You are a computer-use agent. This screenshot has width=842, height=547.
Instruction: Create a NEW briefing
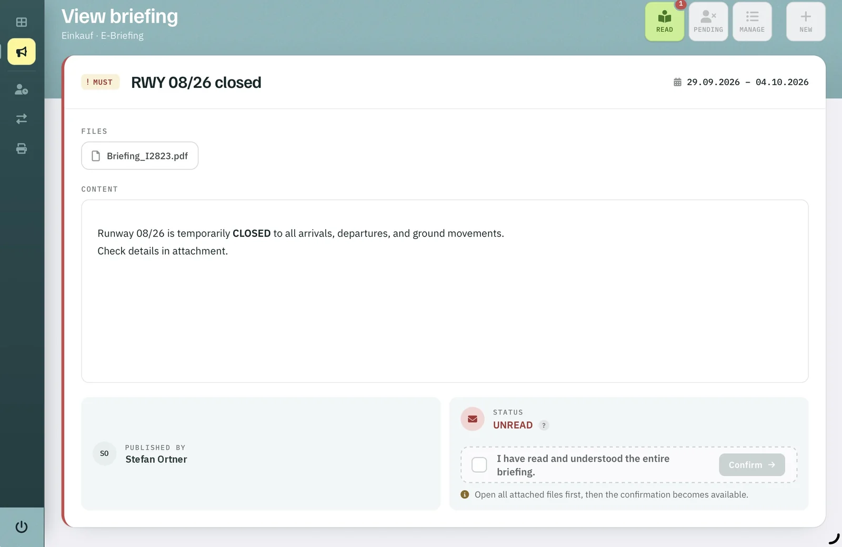806,22
